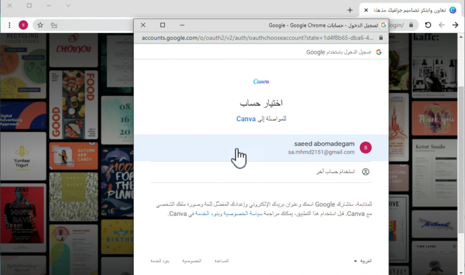Click the bookmark star icon in the main browser

[x=40, y=25]
